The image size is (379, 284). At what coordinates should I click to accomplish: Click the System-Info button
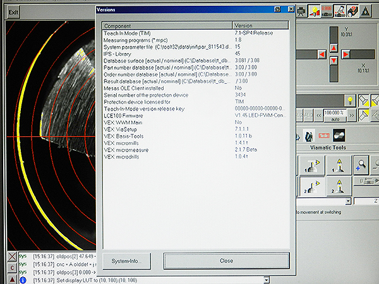pyautogui.click(x=128, y=261)
